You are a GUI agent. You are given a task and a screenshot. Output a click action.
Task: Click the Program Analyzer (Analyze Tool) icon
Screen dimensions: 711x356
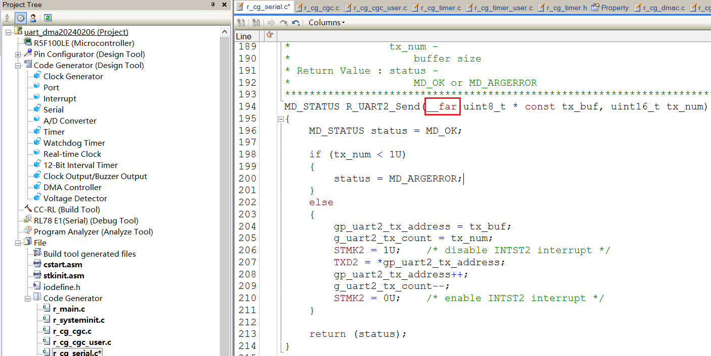(x=28, y=231)
